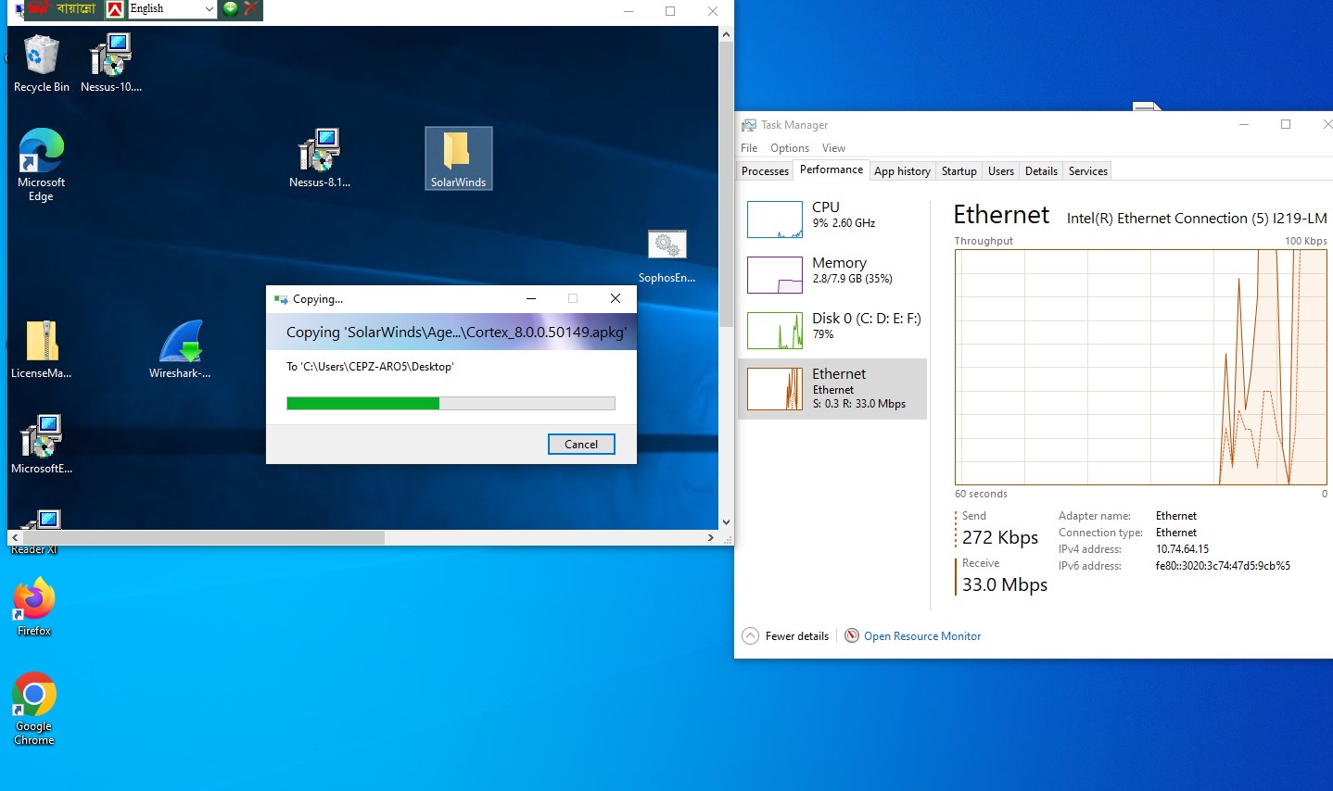Click the Resource Monitor icon
Screen dimensions: 1333x791
tap(852, 635)
